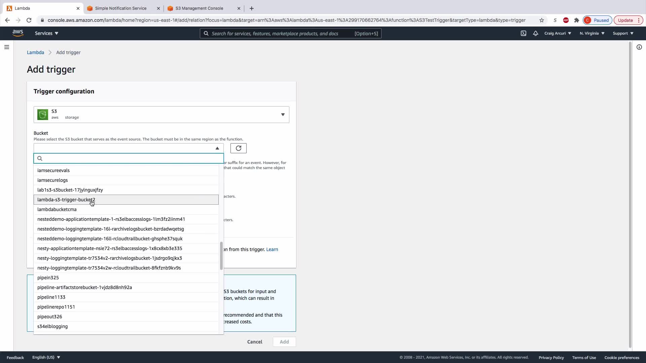Screen dimensions: 646x363
Task: Click the info panel icon
Action: click(x=639, y=47)
